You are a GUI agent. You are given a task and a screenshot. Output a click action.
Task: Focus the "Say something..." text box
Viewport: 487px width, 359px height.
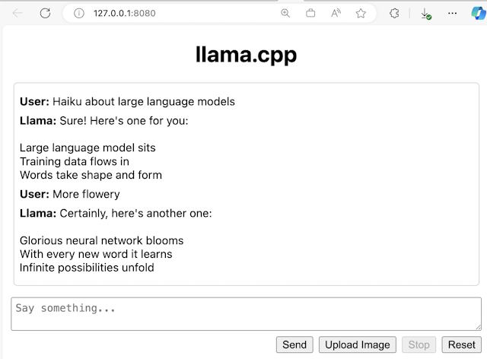point(245,313)
